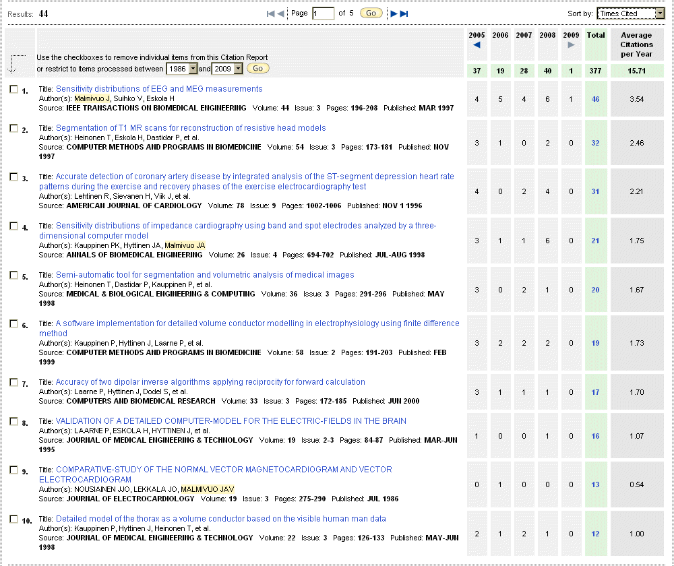
Task: Click total citation count 46 link
Action: (595, 100)
